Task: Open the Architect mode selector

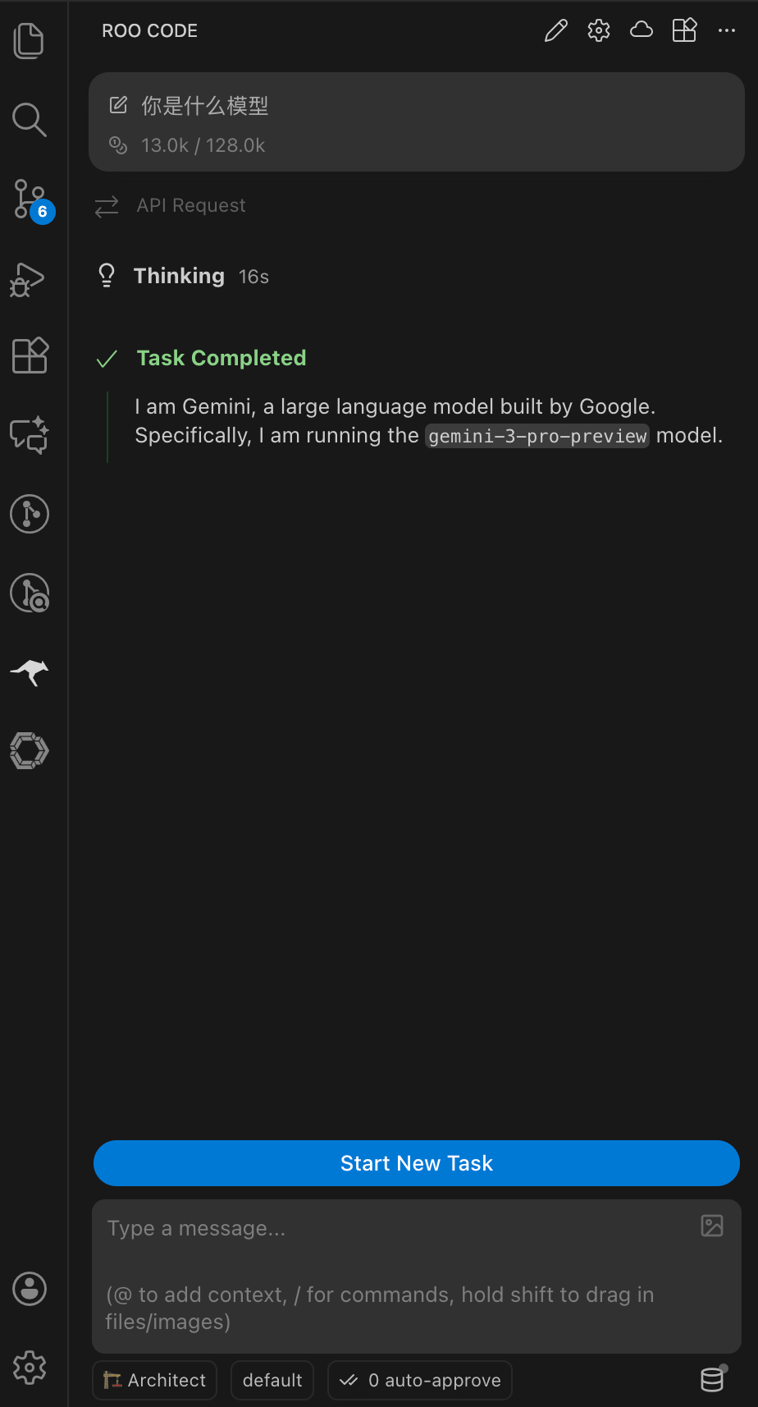Action: [x=155, y=1380]
